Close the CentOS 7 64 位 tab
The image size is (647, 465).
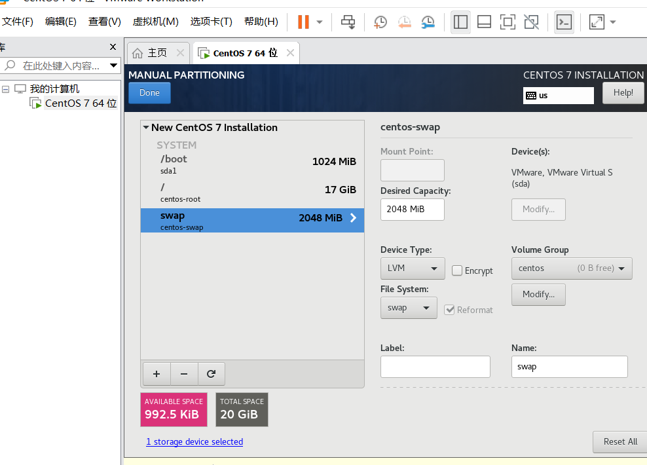291,53
